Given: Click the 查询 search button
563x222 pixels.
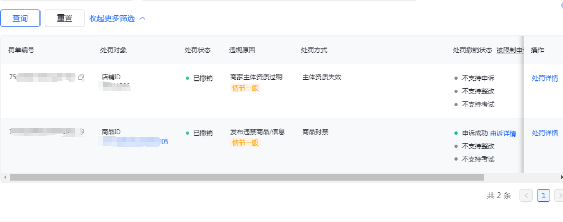Looking at the screenshot, I should (x=20, y=18).
